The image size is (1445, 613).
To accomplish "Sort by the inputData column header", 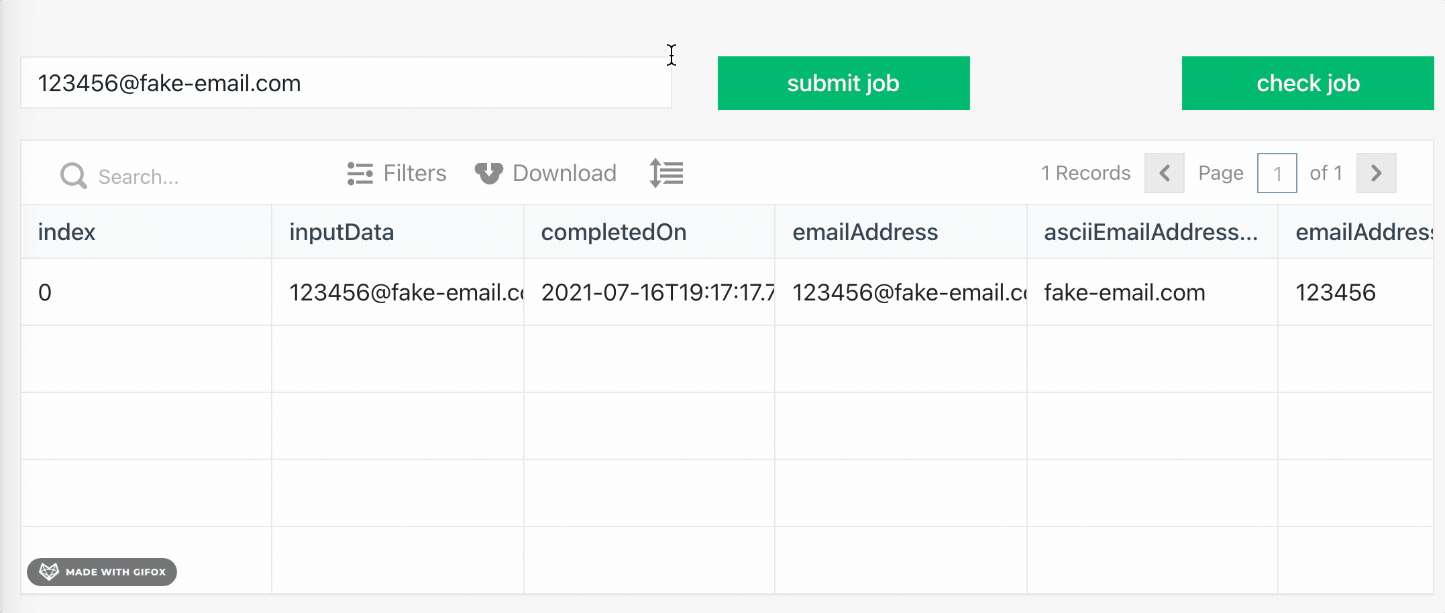I will (x=341, y=232).
